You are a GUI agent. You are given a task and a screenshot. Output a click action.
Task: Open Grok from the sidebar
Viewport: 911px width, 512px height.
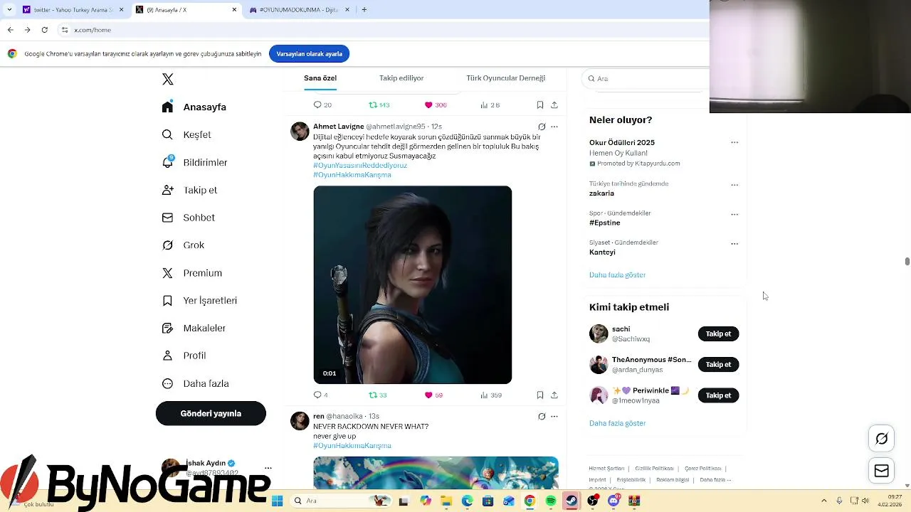[183, 245]
